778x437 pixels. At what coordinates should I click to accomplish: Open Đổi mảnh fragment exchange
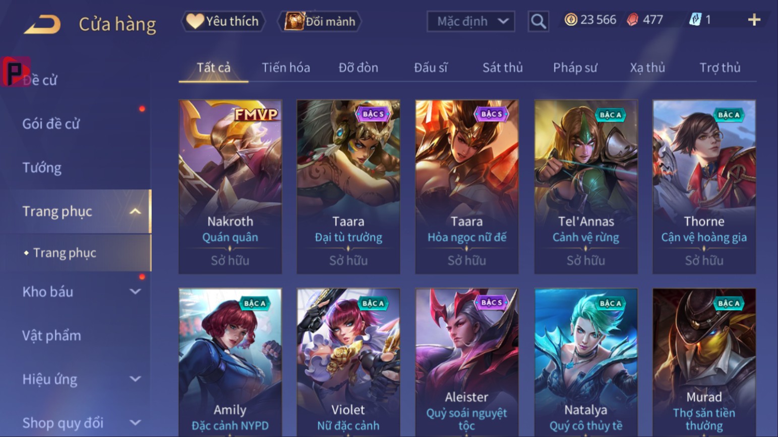tap(320, 21)
